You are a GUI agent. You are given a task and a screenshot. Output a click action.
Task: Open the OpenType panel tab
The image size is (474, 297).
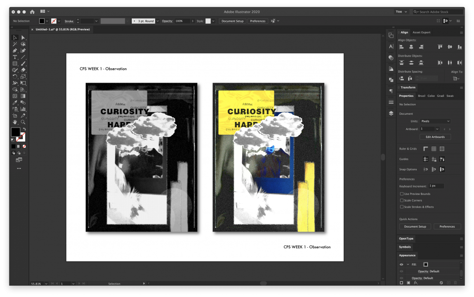tap(406, 239)
